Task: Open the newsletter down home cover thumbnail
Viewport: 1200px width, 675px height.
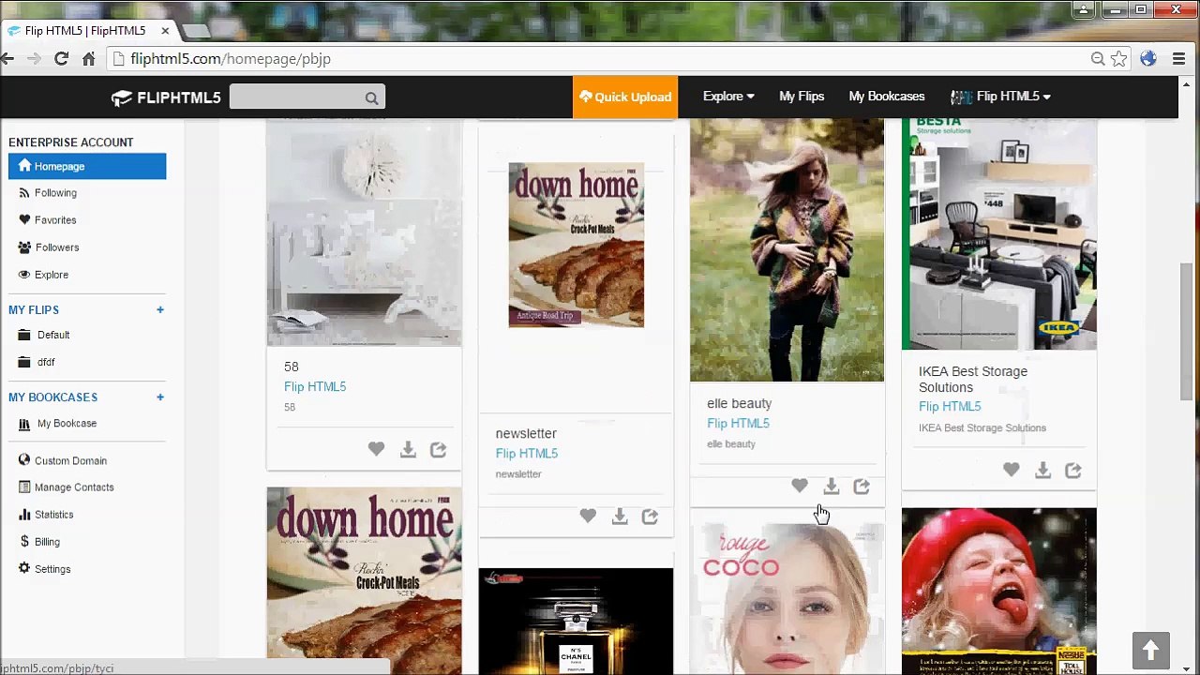Action: click(577, 245)
